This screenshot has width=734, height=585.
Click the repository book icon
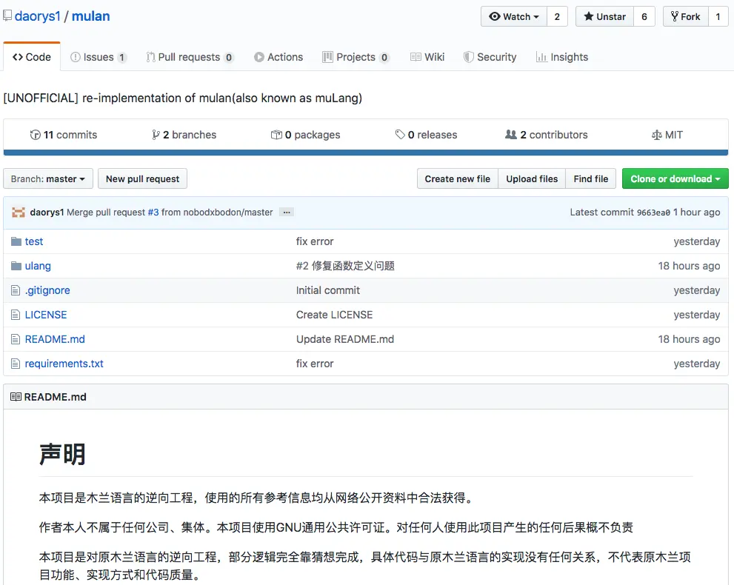coord(7,16)
